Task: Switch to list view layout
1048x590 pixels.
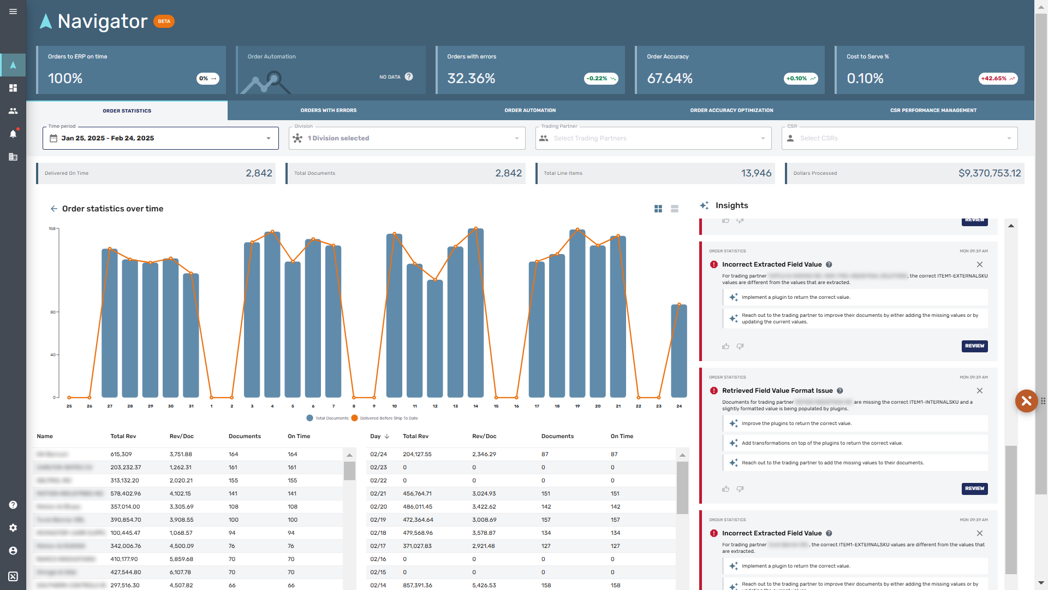Action: pyautogui.click(x=675, y=209)
